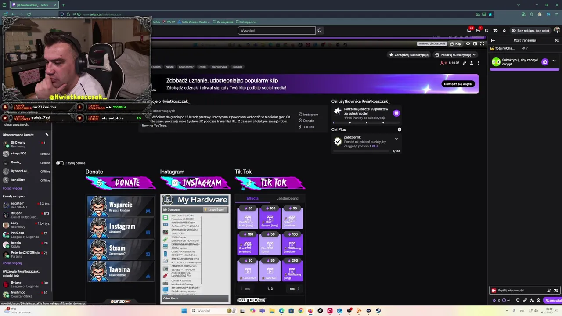Open a new browser tab
Screen dimensions: 562x316
63,5
